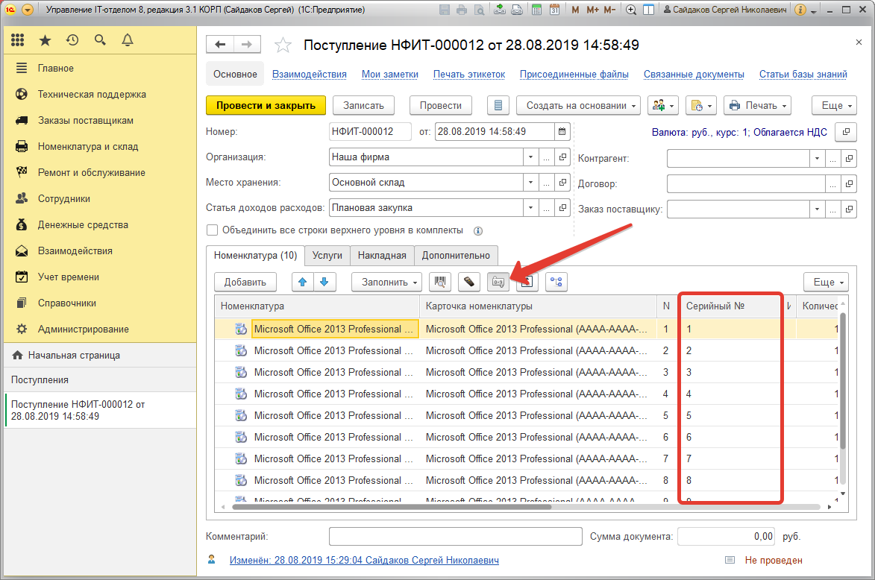Open the Create based on dropdown
Image resolution: width=875 pixels, height=580 pixels.
click(x=579, y=105)
